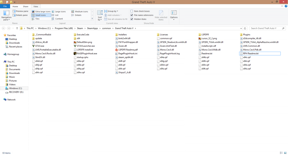Image resolution: width=288 pixels, height=155 pixels.
Task: Toggle the Preview pane
Action: tap(20, 11)
